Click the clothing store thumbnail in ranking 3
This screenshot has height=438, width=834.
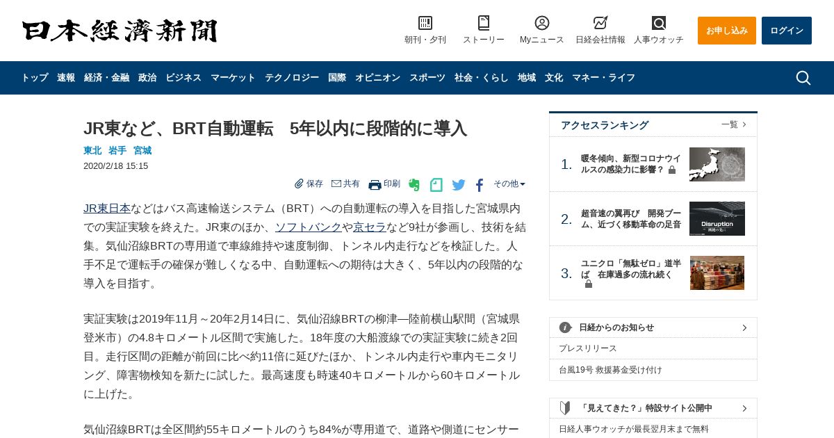click(717, 273)
